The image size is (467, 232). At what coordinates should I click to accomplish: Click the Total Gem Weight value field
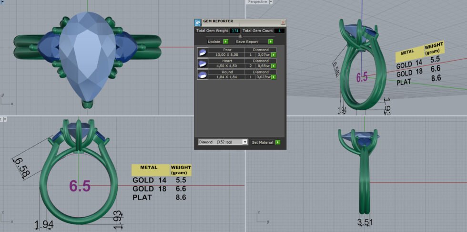coord(234,31)
